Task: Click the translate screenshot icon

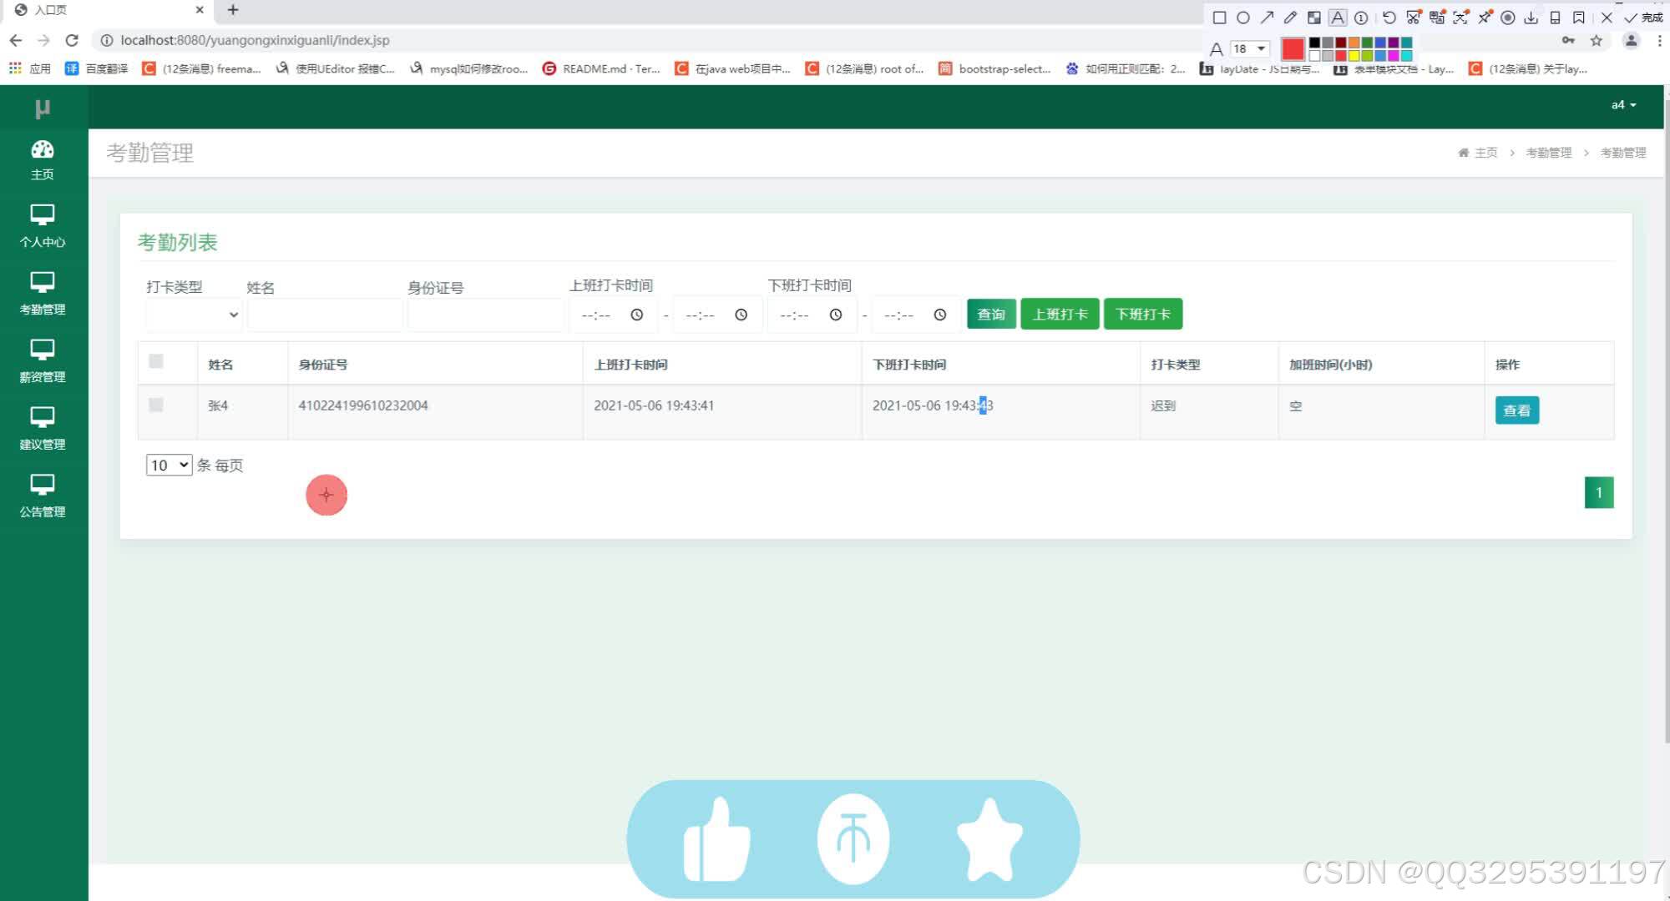Action: click(1437, 18)
